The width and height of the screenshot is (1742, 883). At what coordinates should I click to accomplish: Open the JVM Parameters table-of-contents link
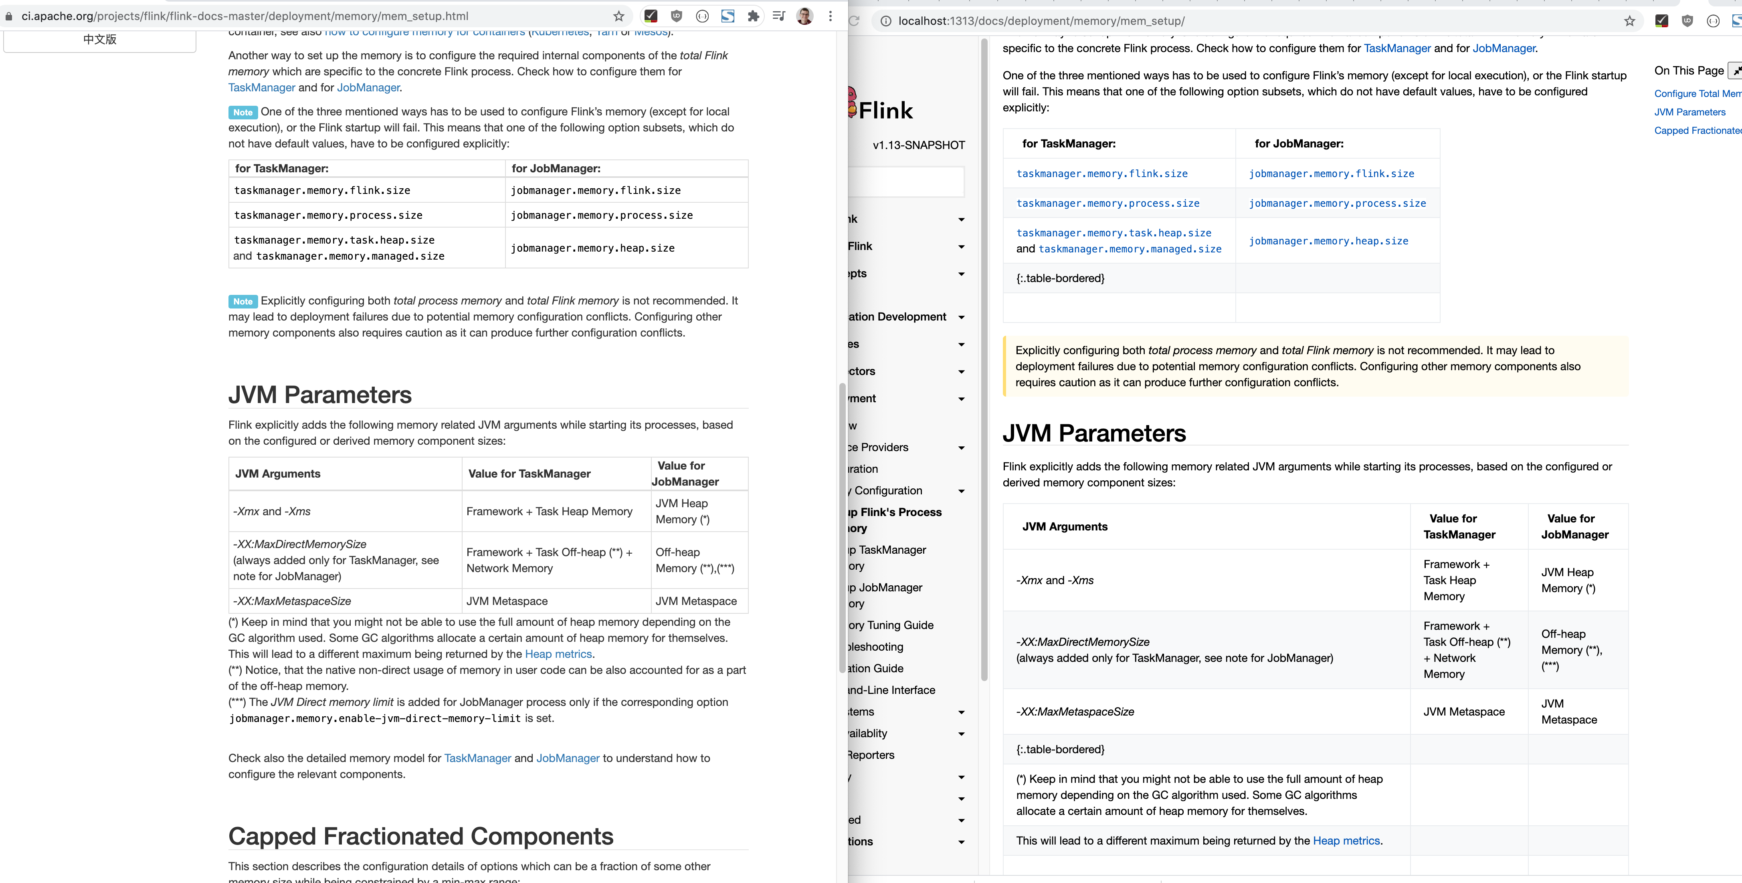pyautogui.click(x=1689, y=112)
